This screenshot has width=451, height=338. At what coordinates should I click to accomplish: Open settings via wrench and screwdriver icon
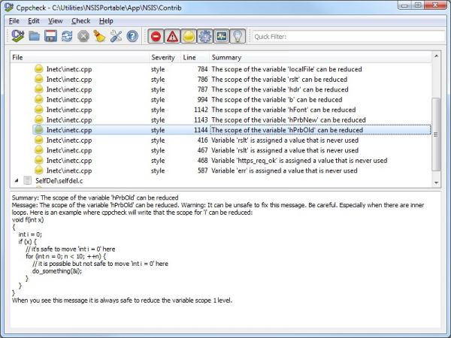click(x=116, y=36)
